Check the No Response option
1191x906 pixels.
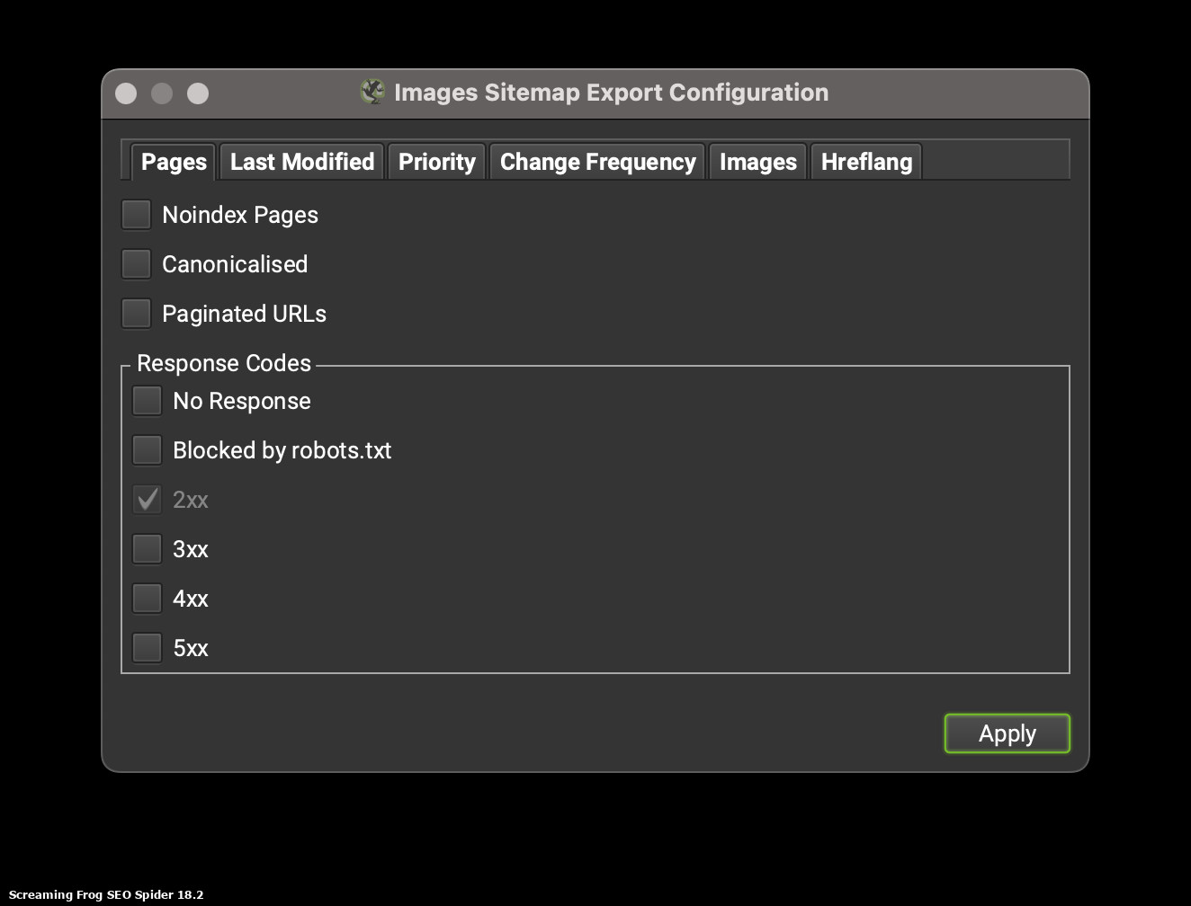pos(148,401)
